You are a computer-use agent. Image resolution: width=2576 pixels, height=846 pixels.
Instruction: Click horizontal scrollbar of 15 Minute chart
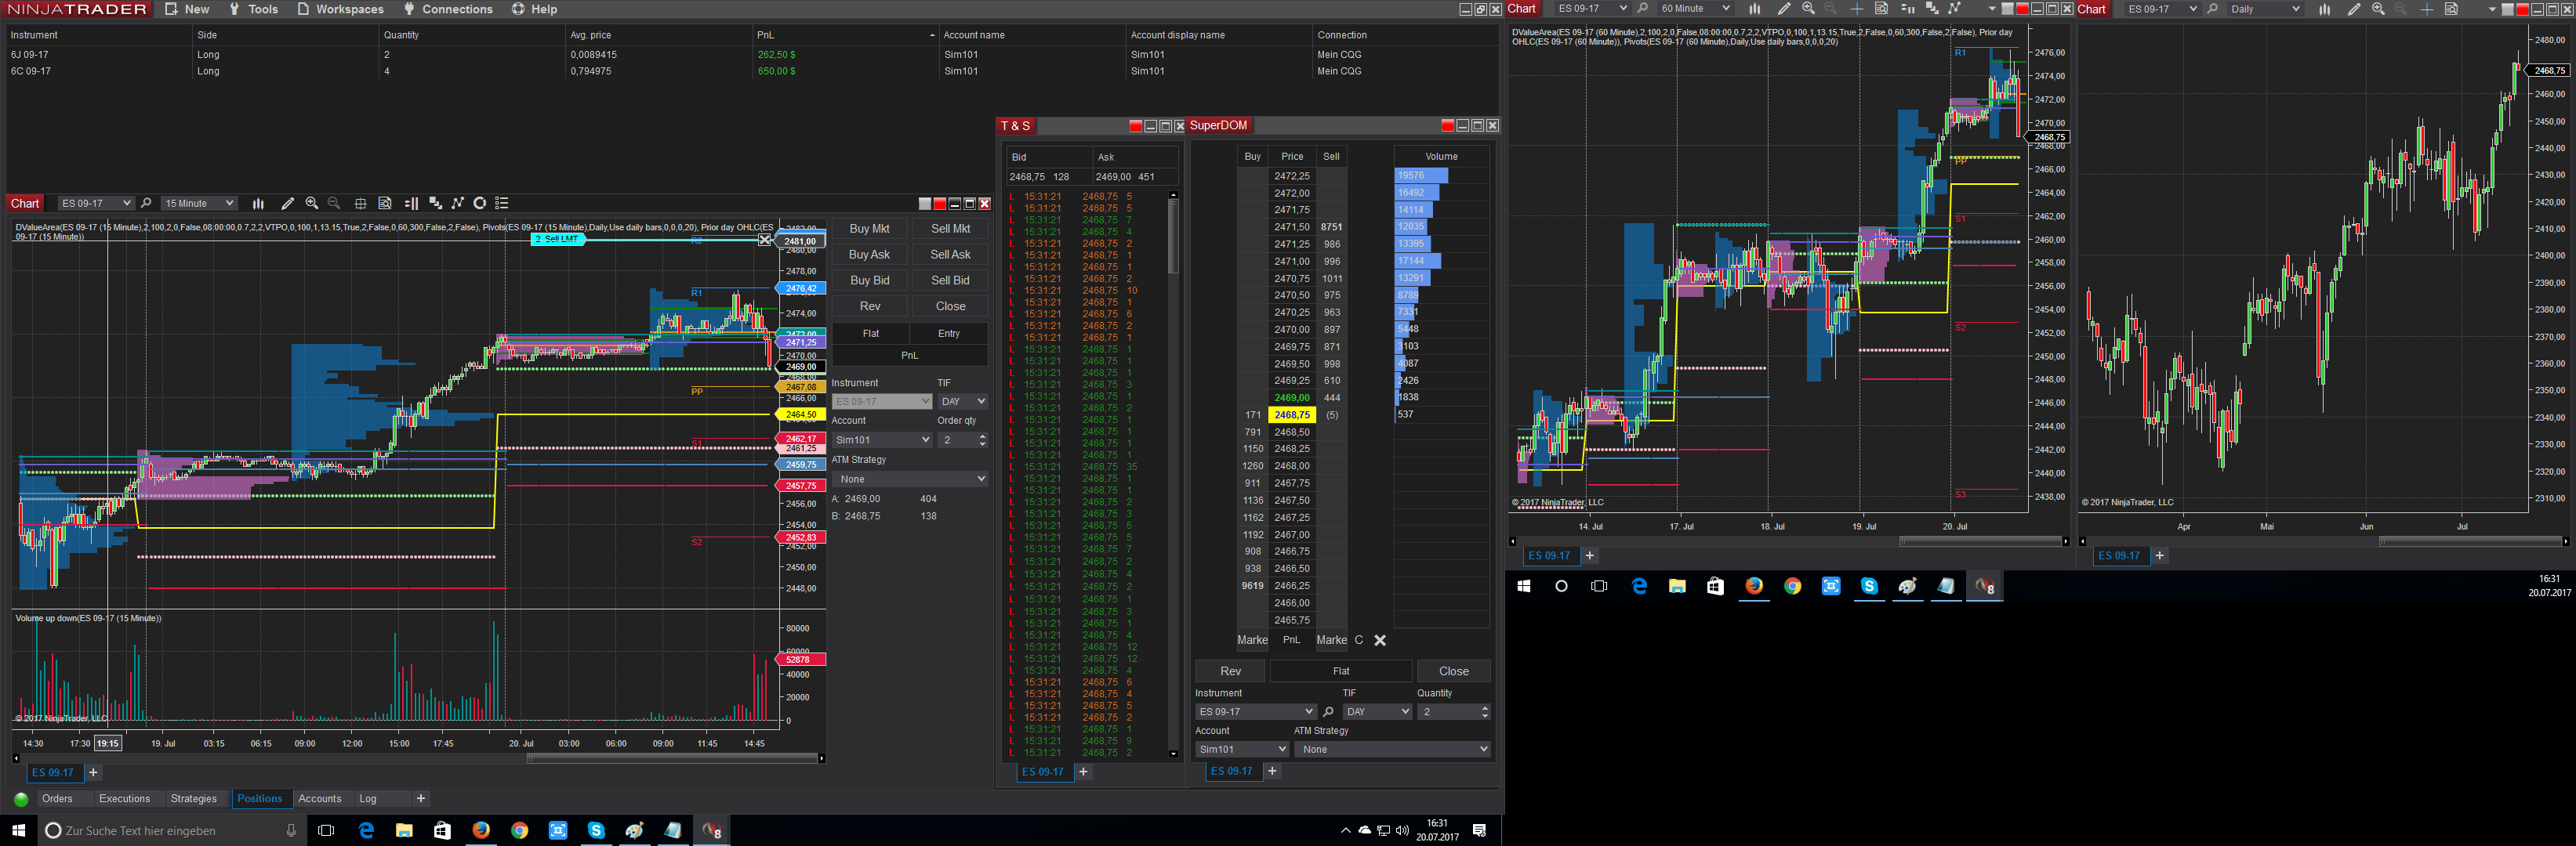pos(673,758)
